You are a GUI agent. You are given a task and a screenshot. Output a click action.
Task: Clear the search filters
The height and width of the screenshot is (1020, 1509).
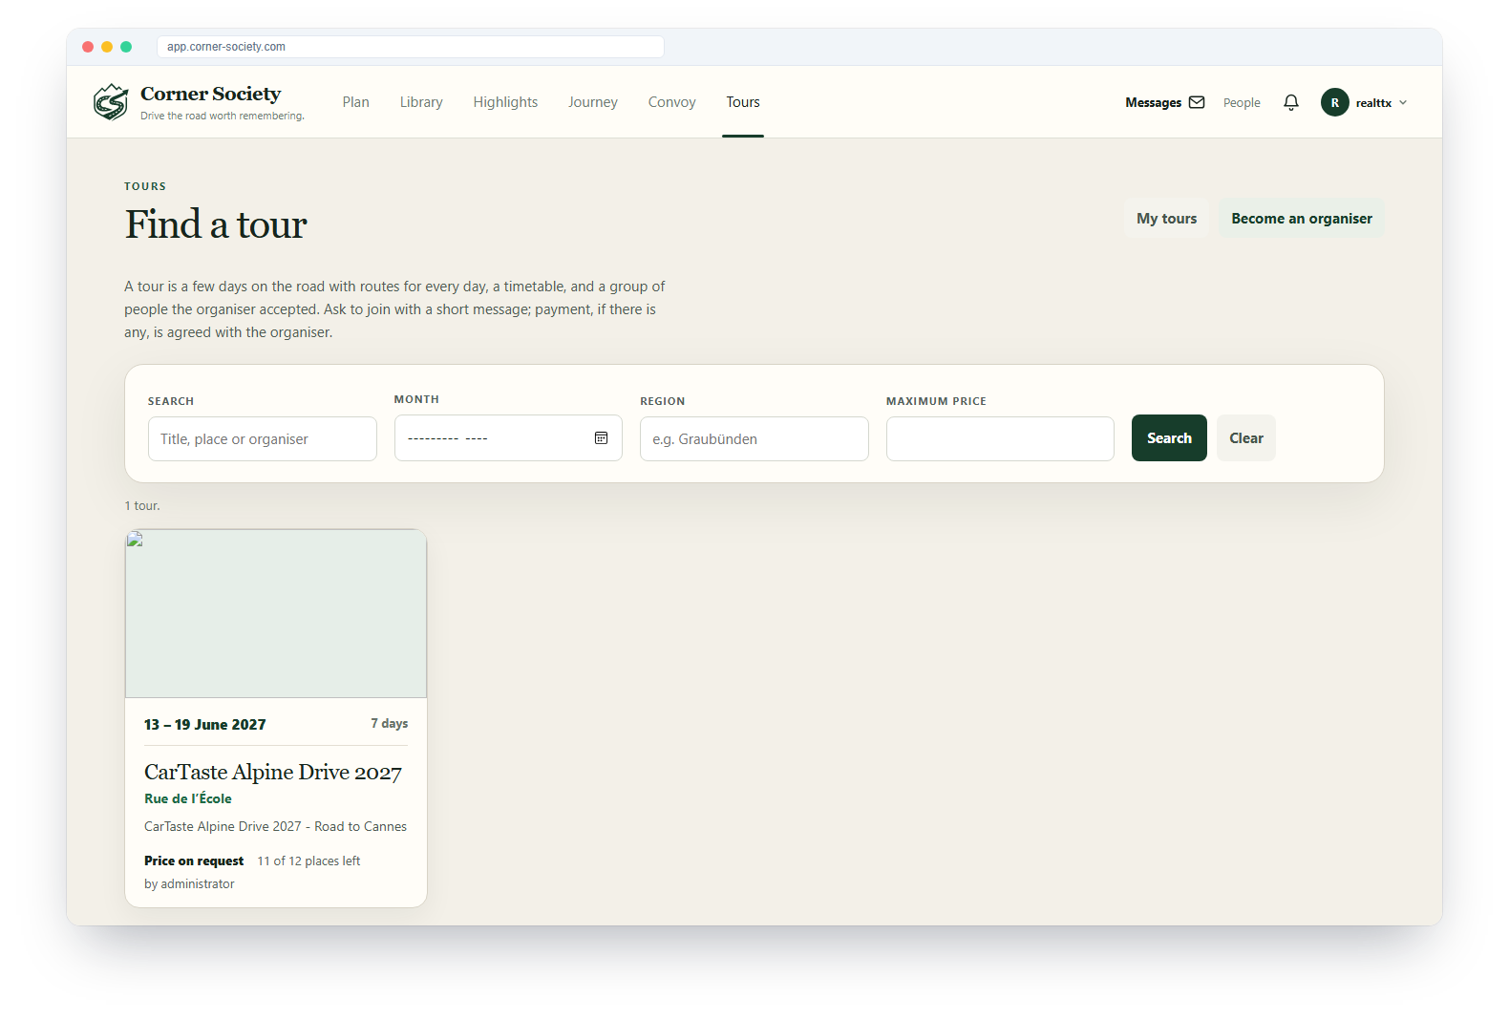coord(1246,438)
